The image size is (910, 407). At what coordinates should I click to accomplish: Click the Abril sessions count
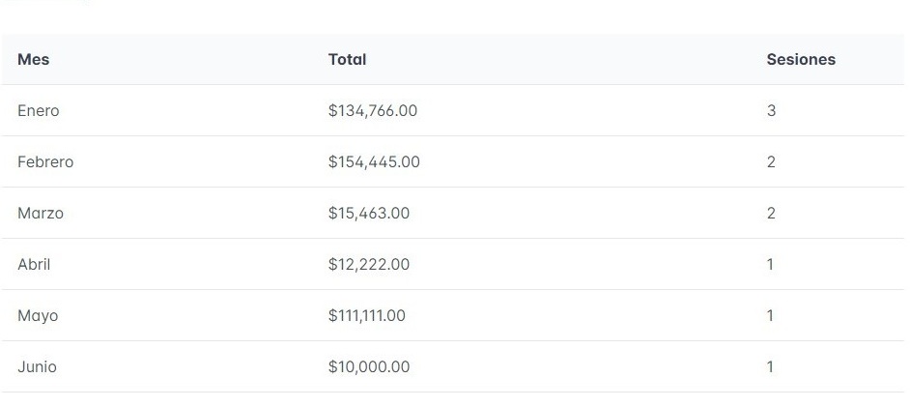[770, 265]
